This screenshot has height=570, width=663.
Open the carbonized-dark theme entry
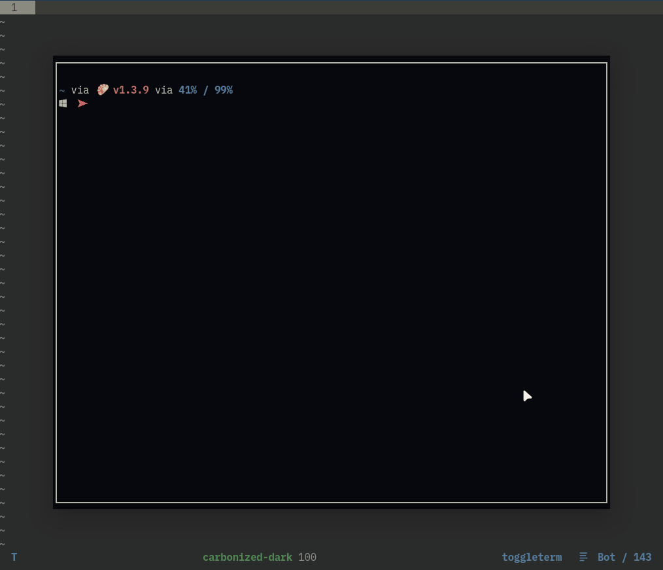pos(248,557)
